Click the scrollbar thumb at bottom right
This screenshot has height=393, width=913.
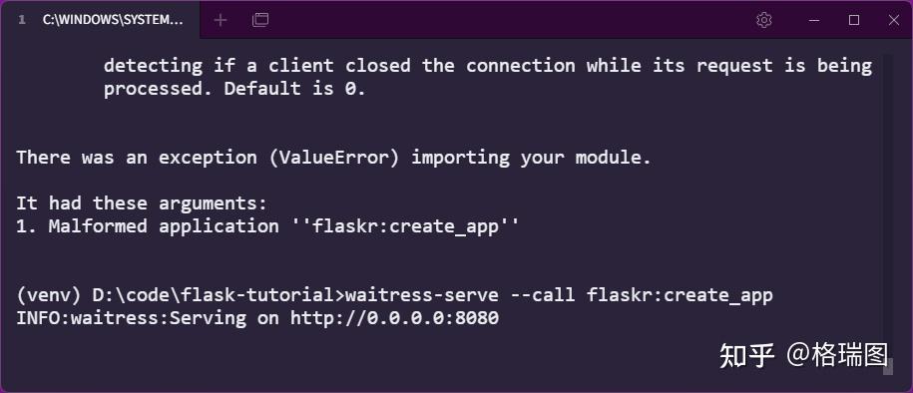coord(887,366)
